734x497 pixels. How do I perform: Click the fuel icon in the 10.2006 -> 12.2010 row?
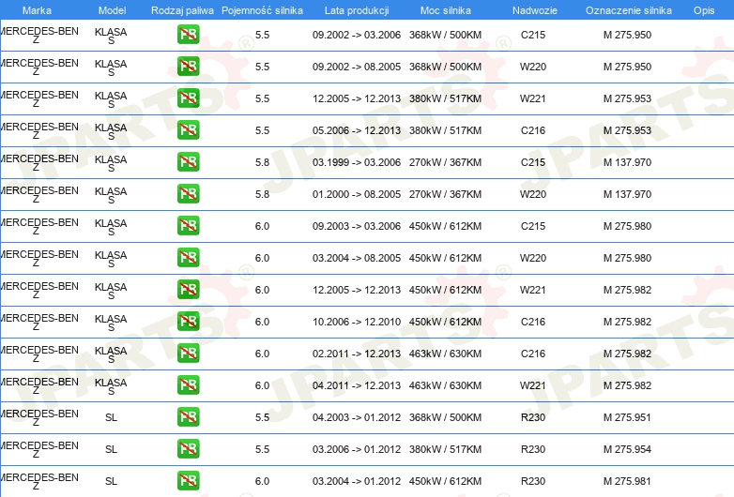pyautogui.click(x=188, y=322)
